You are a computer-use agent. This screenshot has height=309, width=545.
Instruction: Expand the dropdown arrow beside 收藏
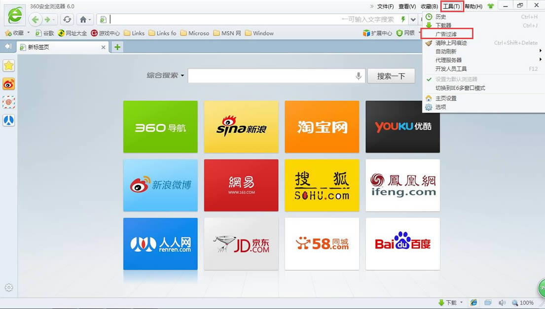(29, 33)
